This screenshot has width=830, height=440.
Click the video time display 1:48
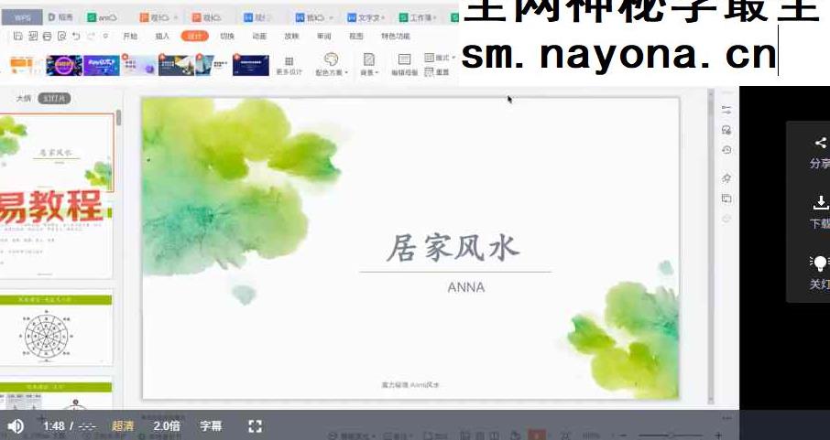(x=53, y=426)
